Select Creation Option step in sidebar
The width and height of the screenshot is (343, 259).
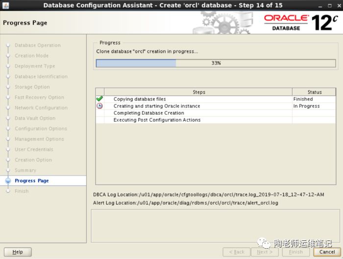pyautogui.click(x=33, y=160)
